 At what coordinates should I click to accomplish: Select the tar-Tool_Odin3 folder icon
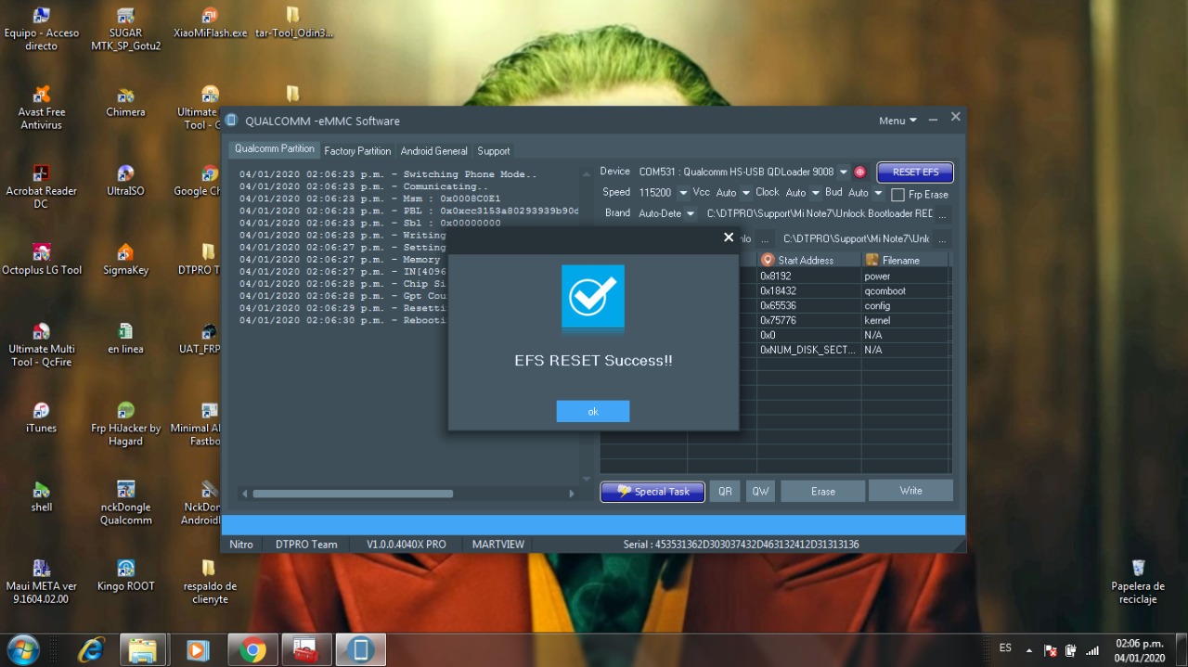pyautogui.click(x=293, y=24)
